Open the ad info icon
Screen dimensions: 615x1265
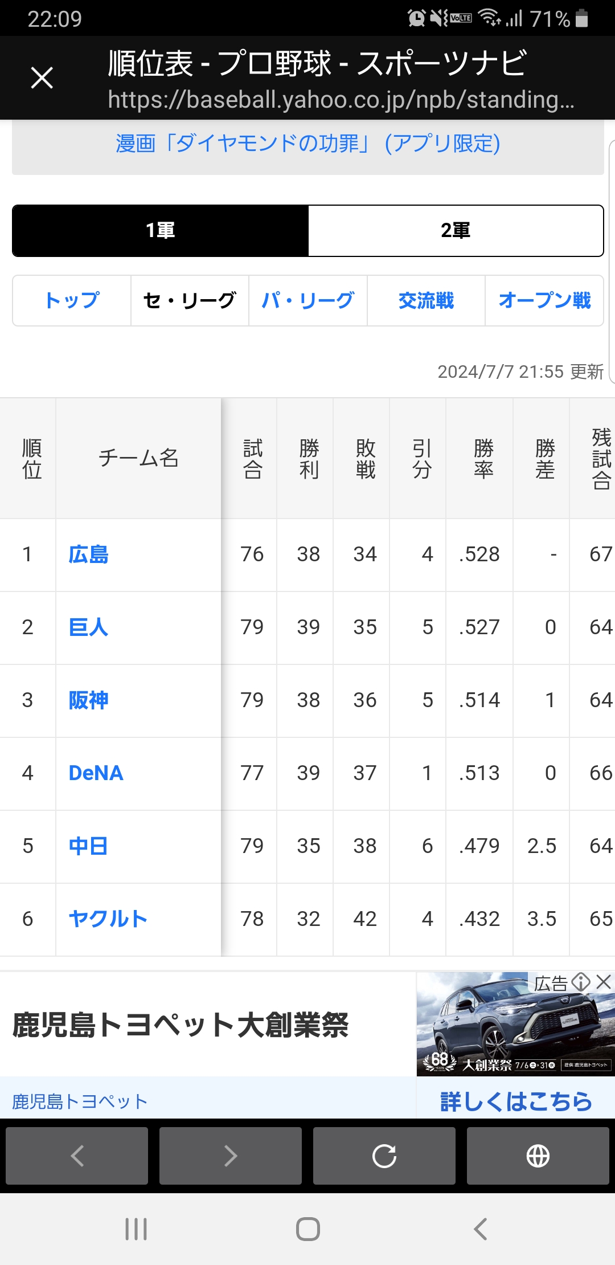pos(581,982)
